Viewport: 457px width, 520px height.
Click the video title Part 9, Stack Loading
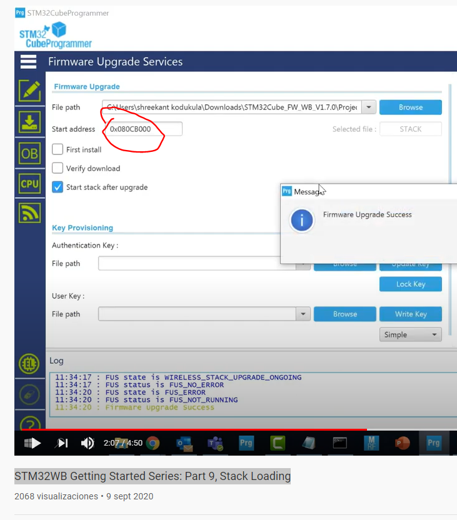tap(153, 476)
